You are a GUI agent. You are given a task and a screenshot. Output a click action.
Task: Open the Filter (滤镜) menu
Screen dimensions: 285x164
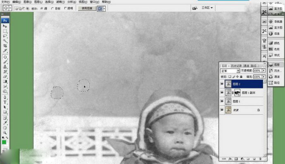coord(60,2)
